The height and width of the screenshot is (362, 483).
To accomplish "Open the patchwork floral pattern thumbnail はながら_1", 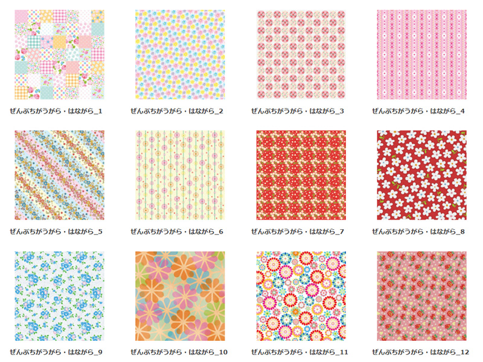I will [x=59, y=54].
